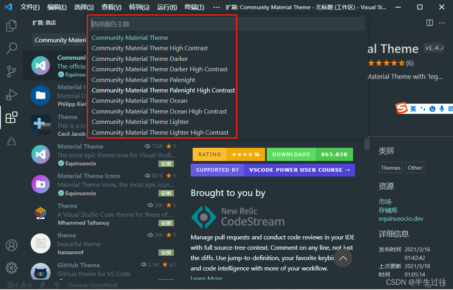This screenshot has width=453, height=290.
Task: Open the Accounts icon in activity bar
Action: point(11,245)
